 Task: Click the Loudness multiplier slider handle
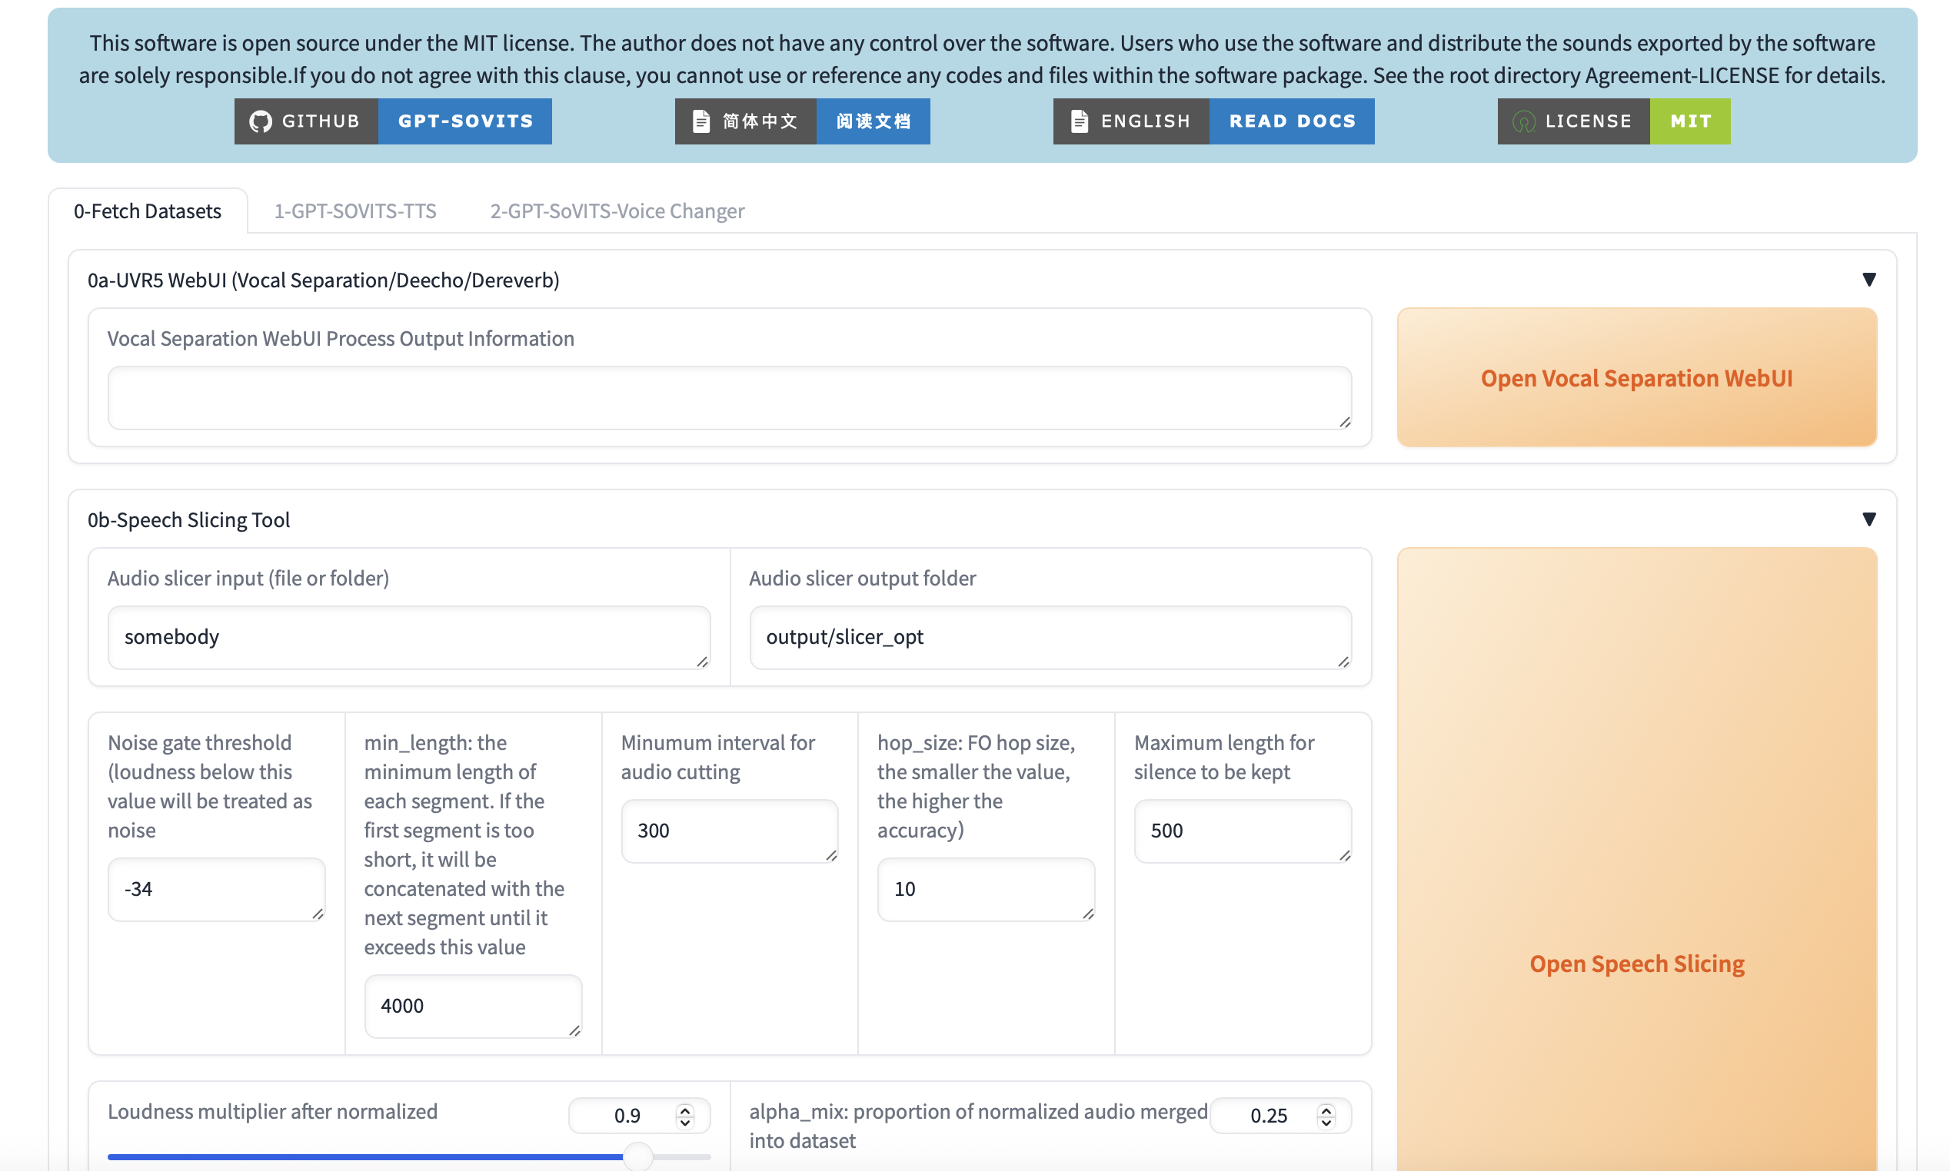[x=637, y=1157]
